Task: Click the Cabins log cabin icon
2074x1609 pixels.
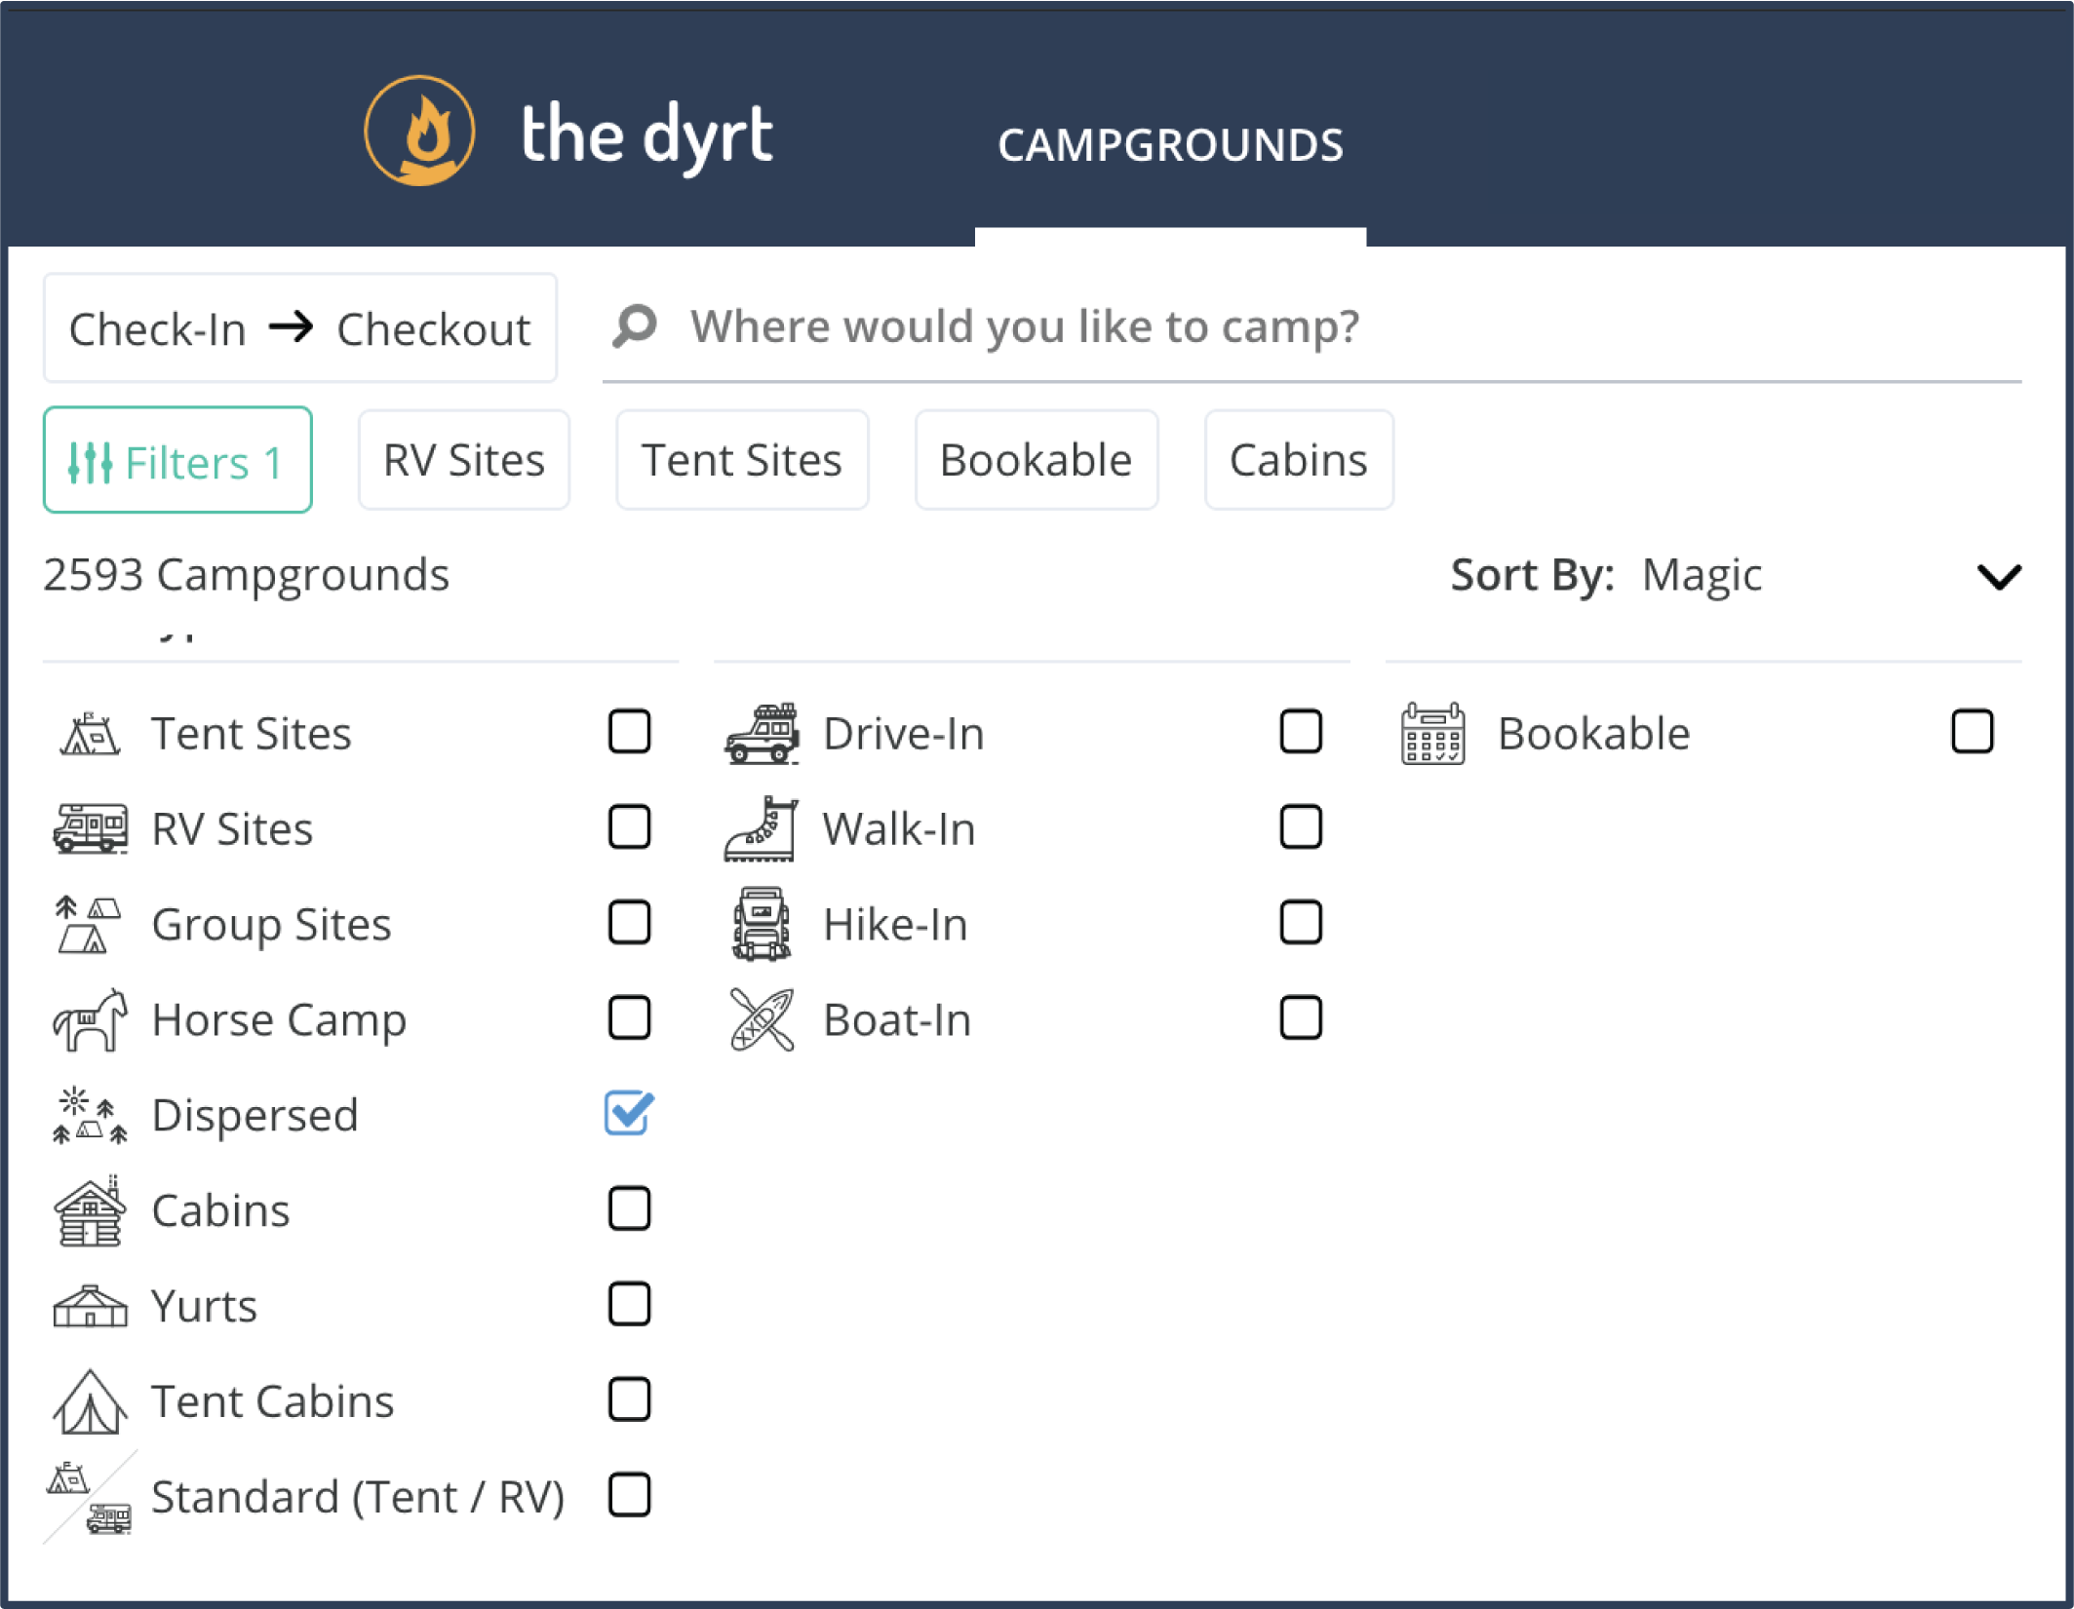Action: (90, 1210)
